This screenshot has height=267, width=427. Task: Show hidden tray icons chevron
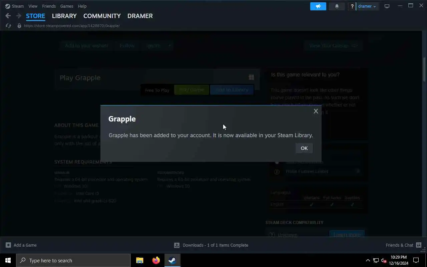click(x=368, y=260)
